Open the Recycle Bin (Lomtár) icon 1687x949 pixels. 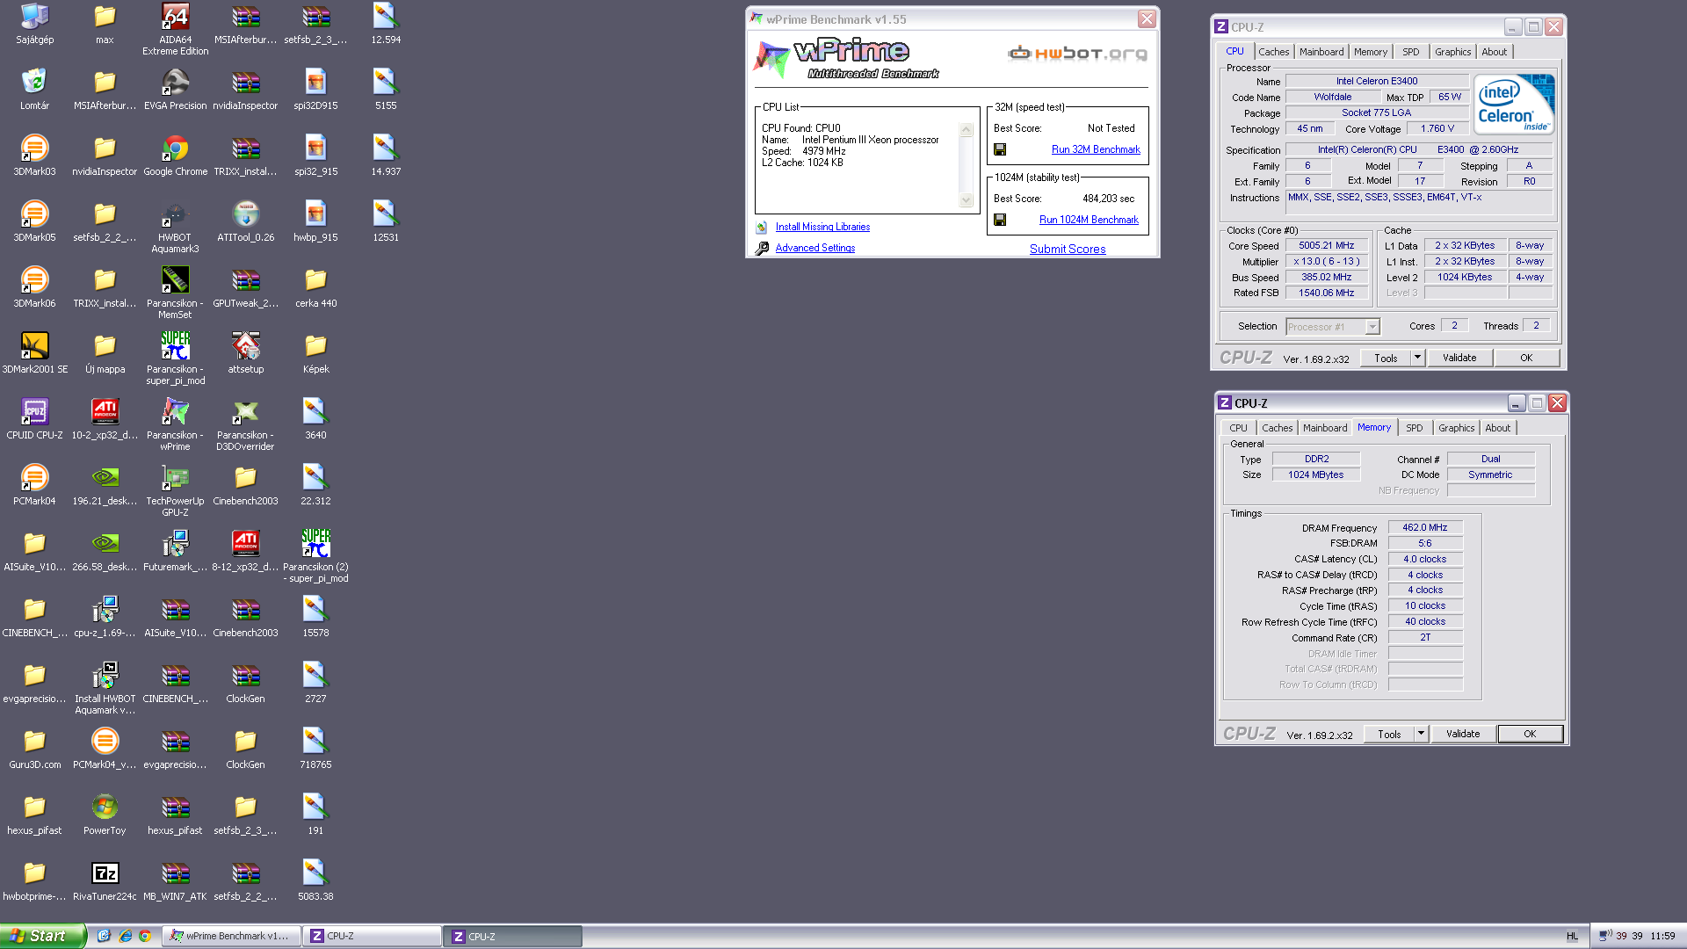coord(34,82)
